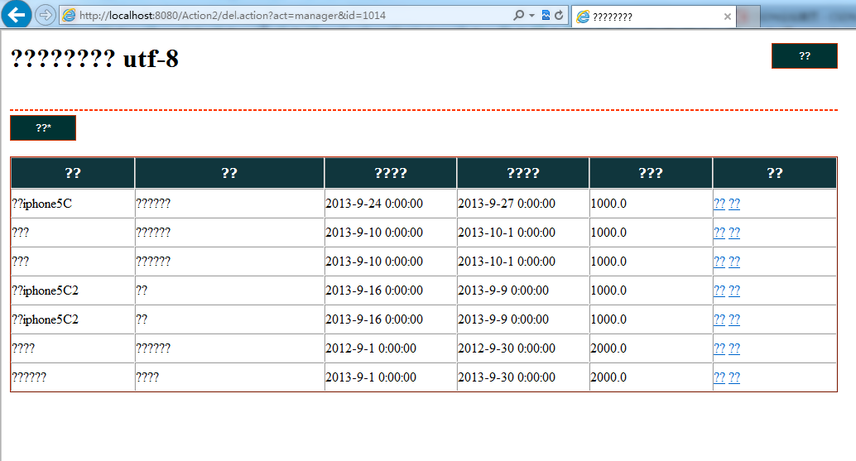Click the '2012-9-30 0:00:00' date cell
Viewport: 856px width, 461px height.
(523, 348)
